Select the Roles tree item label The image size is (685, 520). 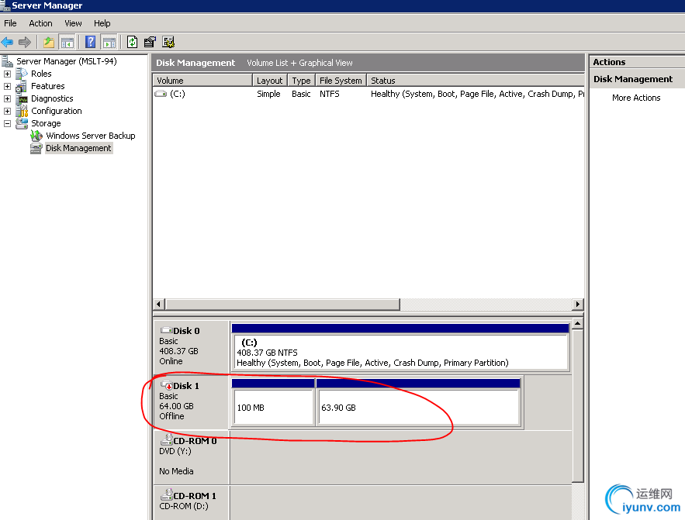coord(41,74)
